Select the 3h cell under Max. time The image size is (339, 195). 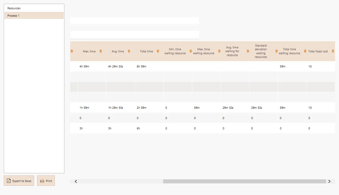coord(81,128)
